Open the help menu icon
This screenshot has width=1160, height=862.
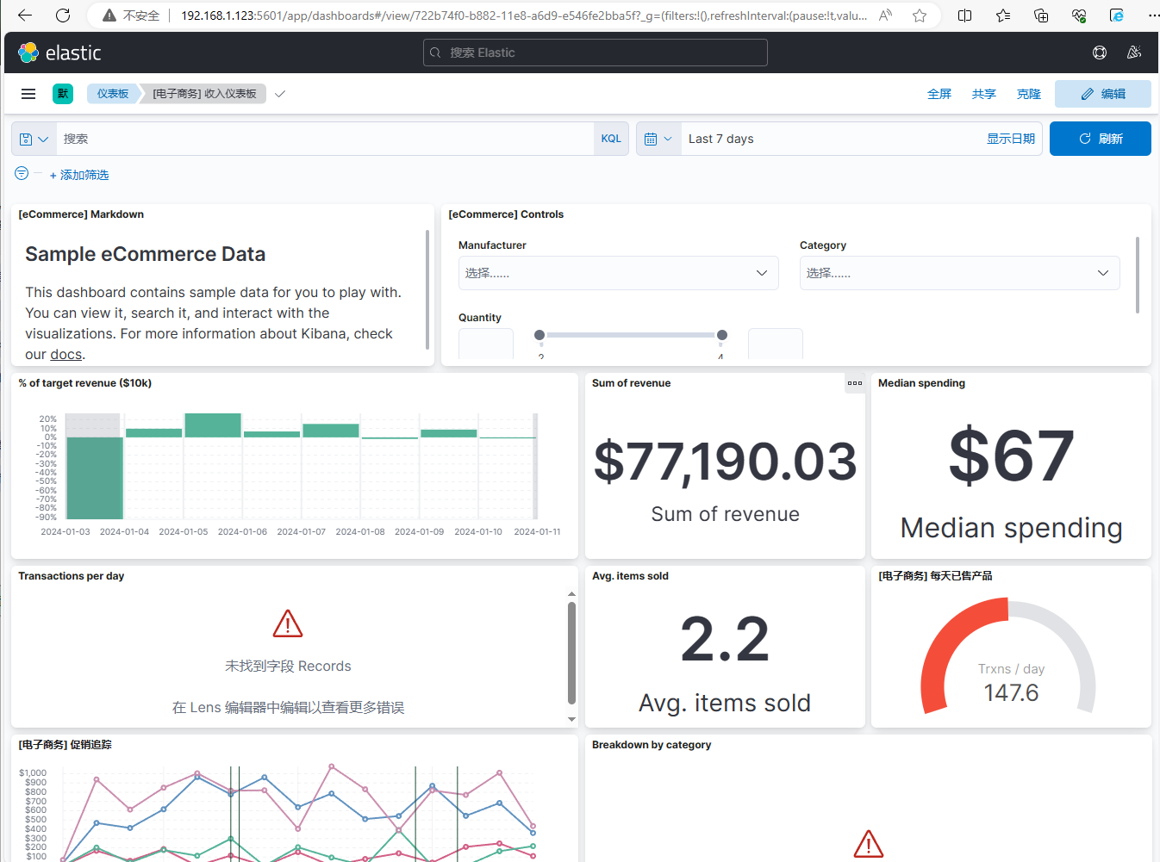1100,53
